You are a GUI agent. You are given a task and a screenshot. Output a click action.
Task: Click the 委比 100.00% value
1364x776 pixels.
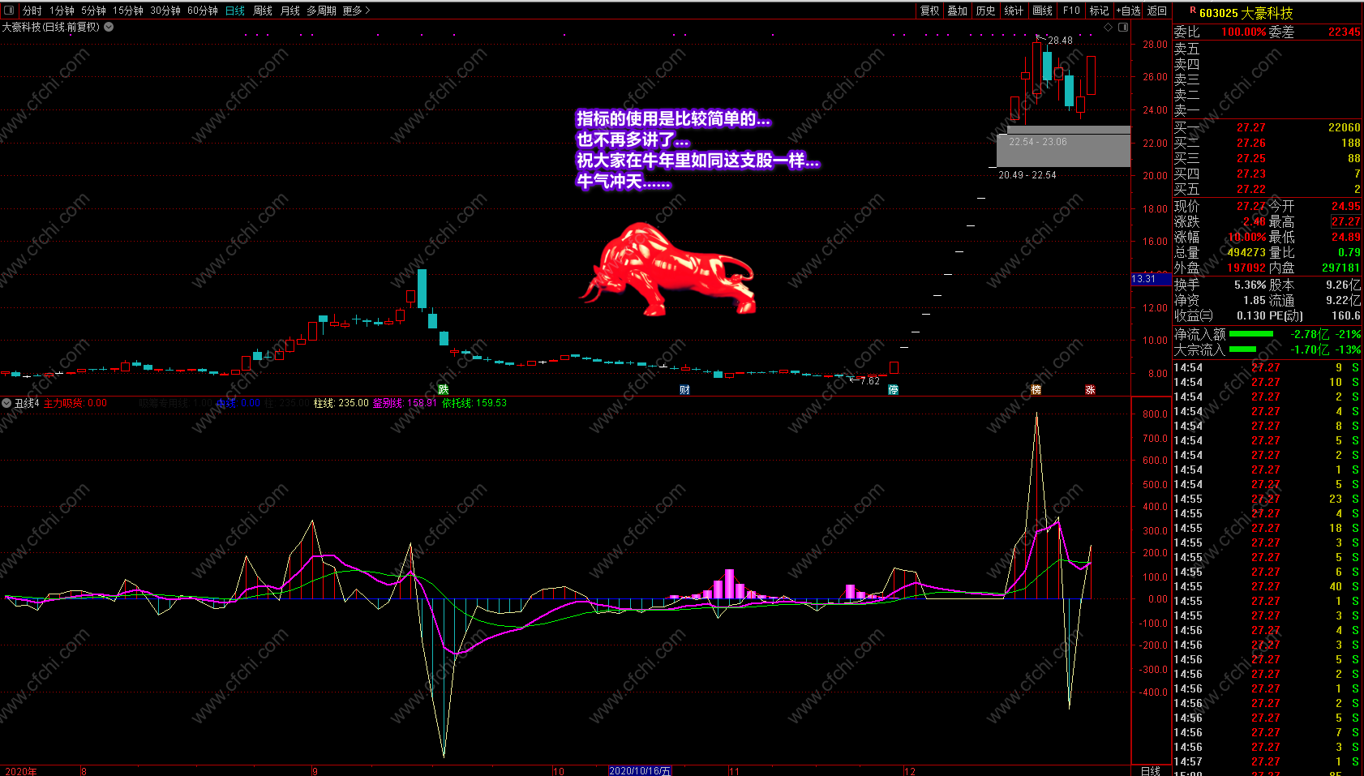tap(1244, 32)
